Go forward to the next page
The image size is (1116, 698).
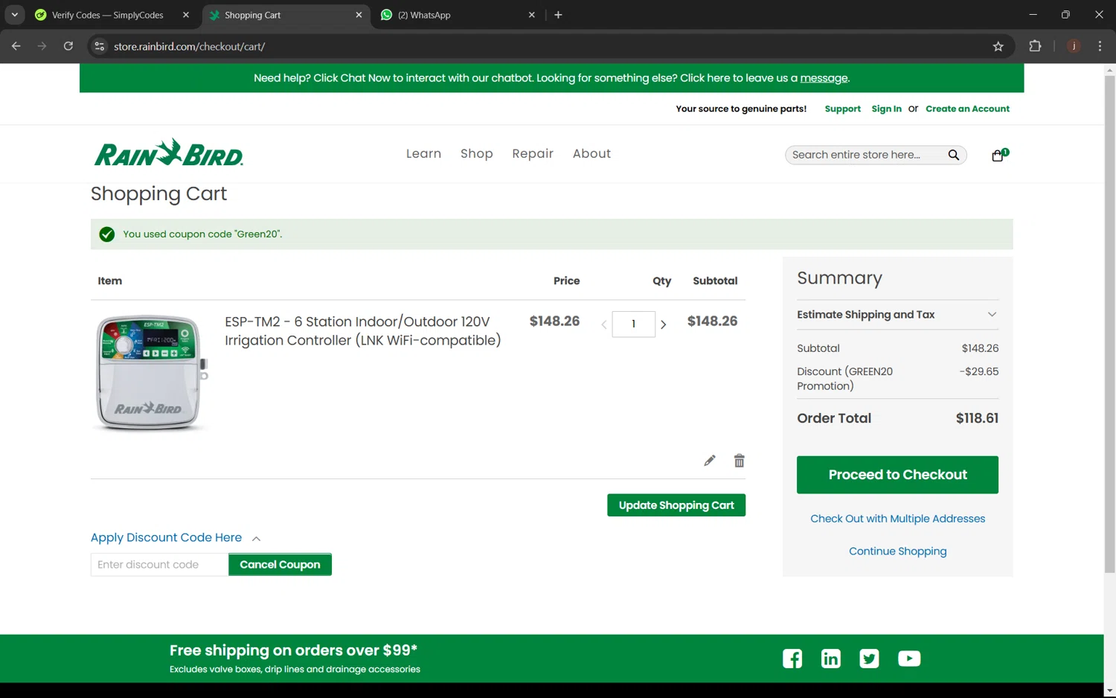click(x=42, y=46)
